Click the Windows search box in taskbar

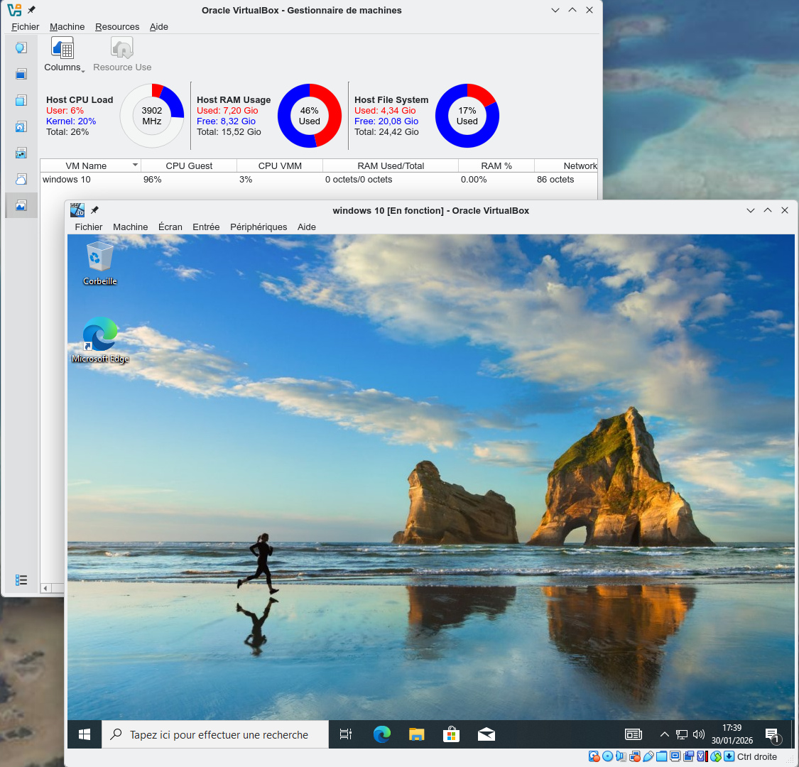point(217,734)
